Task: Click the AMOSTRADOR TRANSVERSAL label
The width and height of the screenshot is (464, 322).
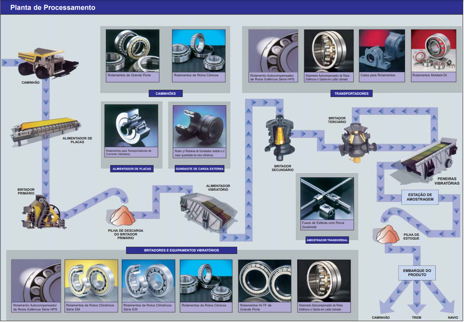Action: 327,240
